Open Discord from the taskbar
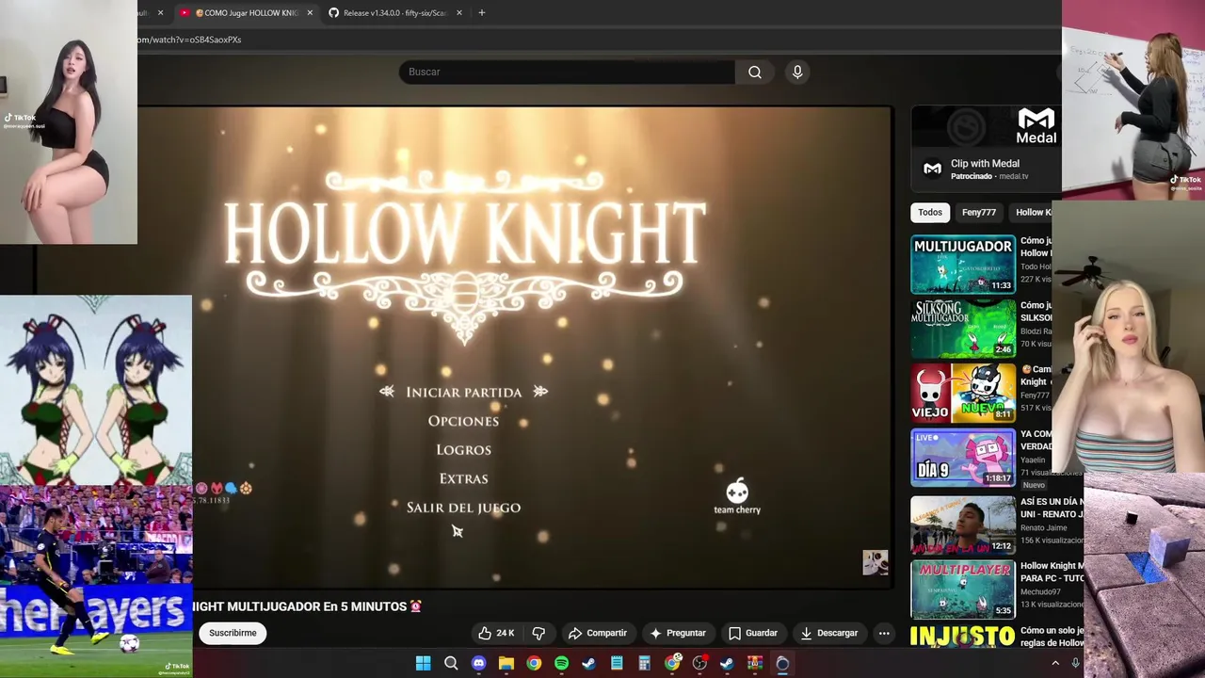Viewport: 1205px width, 678px height. coord(478,664)
